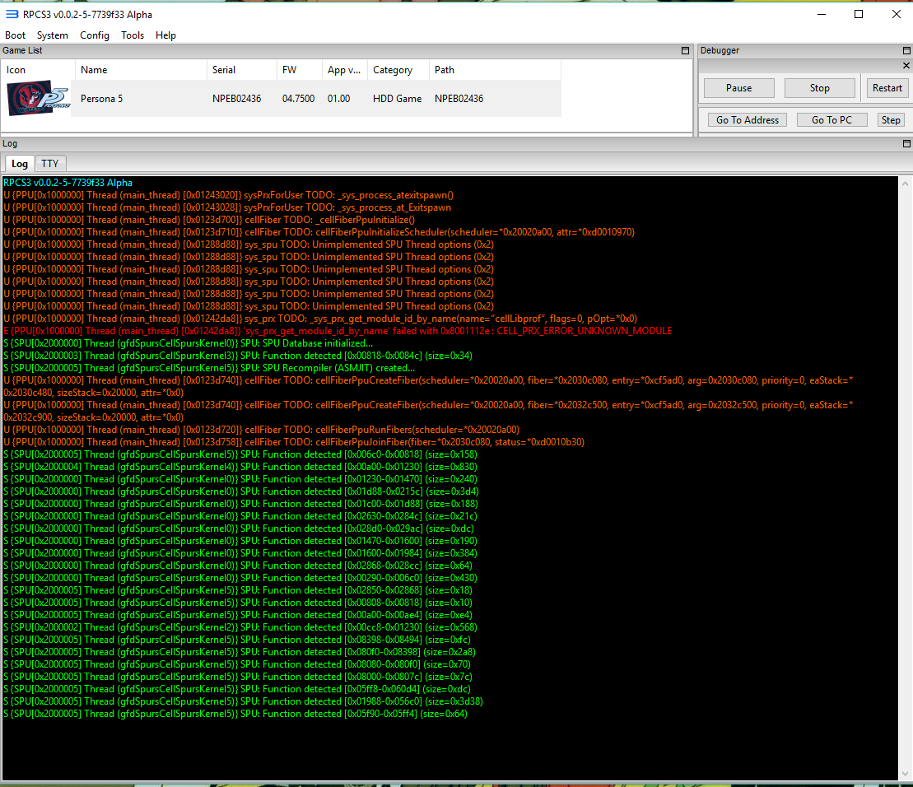913x787 pixels.
Task: Jump to PC with Go To PC
Action: 831,120
